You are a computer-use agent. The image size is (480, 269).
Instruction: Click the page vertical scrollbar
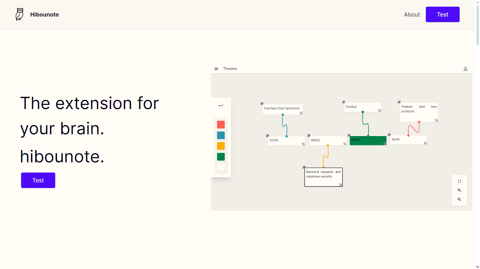coord(478,134)
